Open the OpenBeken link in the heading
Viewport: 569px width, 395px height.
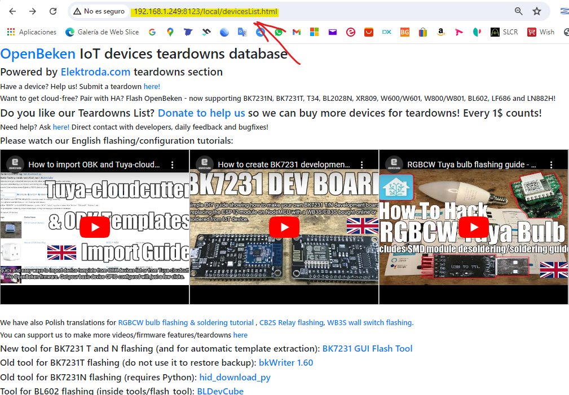pos(38,54)
